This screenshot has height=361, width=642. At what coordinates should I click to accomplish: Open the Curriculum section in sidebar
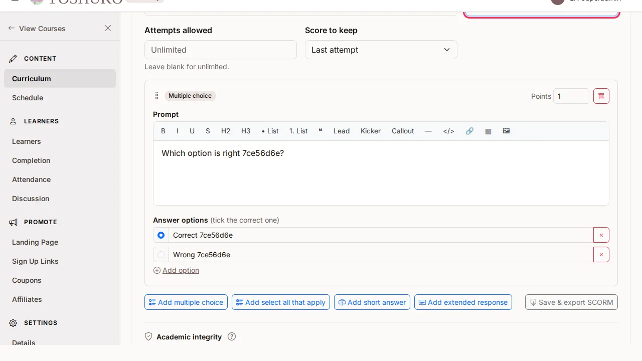coord(60,79)
